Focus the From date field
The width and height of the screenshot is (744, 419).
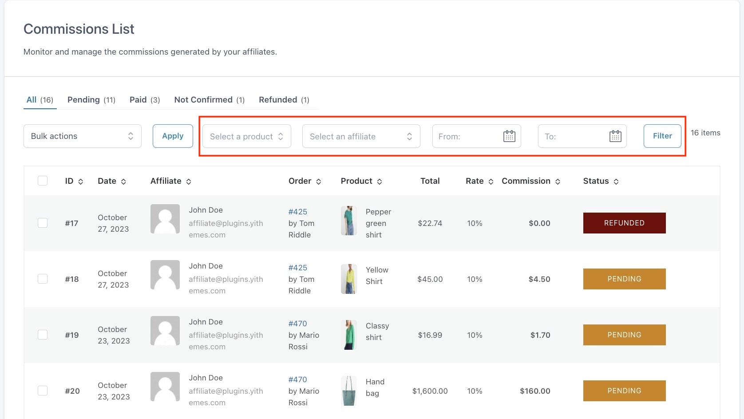pyautogui.click(x=477, y=136)
